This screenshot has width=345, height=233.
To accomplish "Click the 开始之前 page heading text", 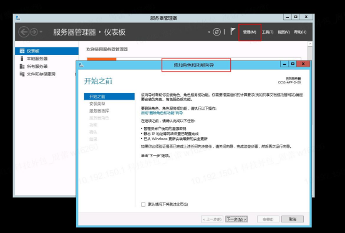I will click(x=98, y=81).
